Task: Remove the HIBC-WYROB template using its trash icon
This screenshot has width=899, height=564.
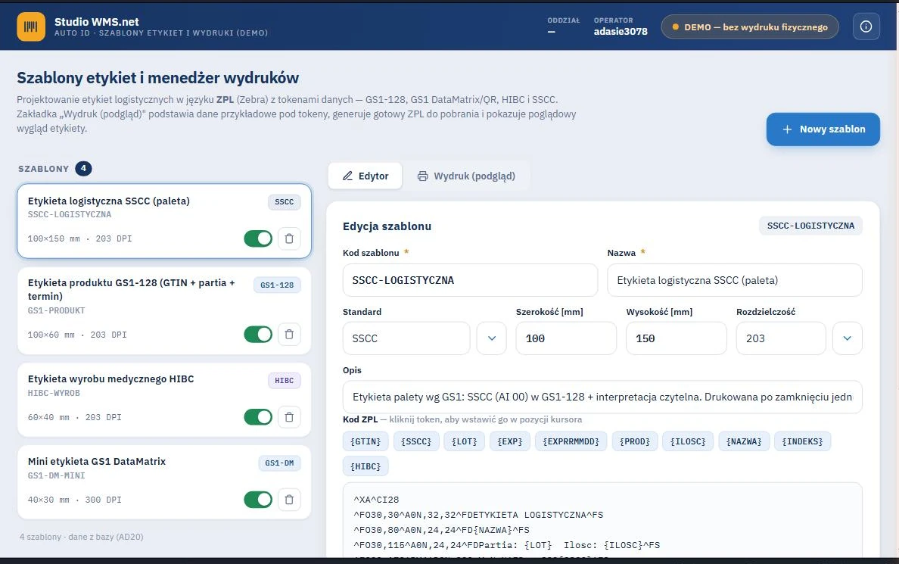Action: pyautogui.click(x=289, y=417)
